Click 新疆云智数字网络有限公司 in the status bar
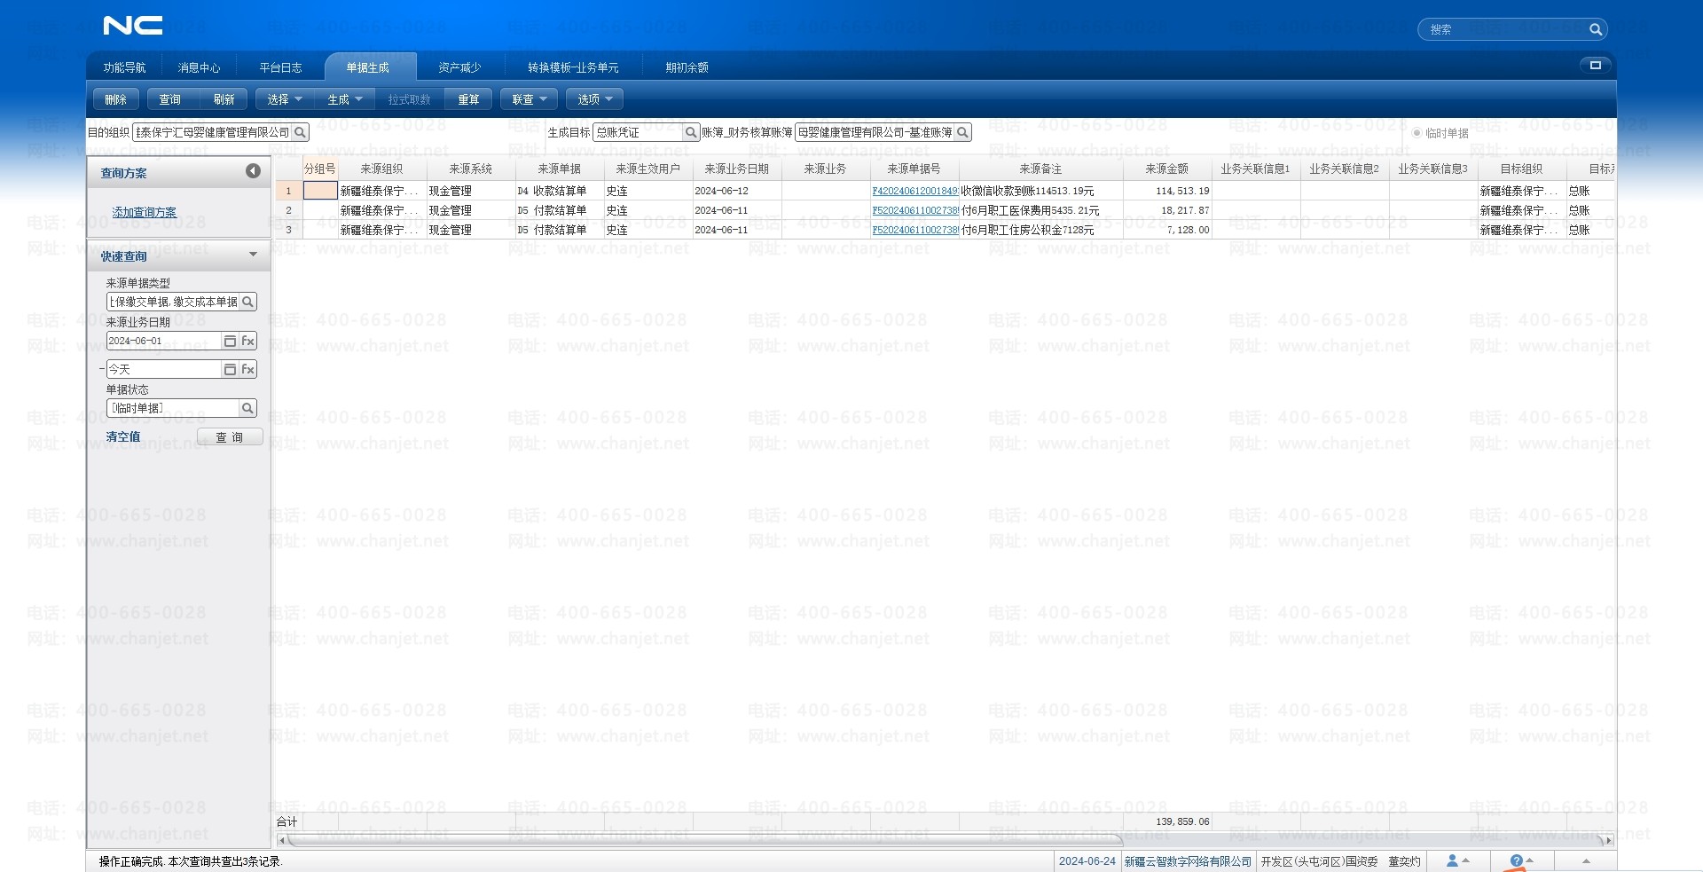This screenshot has width=1703, height=872. pyautogui.click(x=1189, y=861)
